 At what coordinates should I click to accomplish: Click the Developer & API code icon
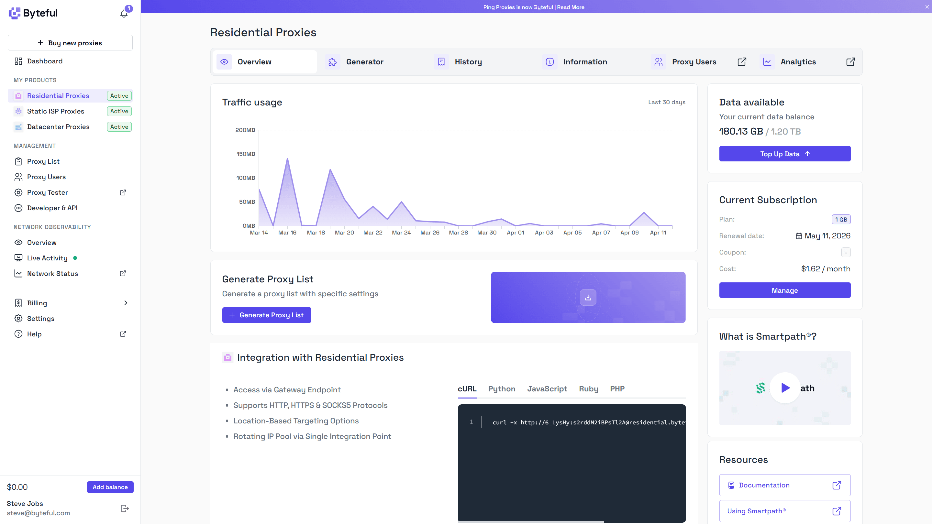pyautogui.click(x=18, y=208)
